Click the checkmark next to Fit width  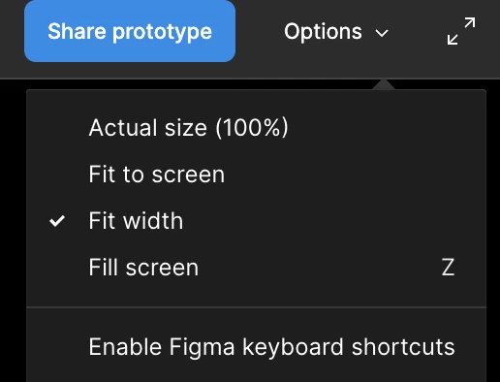pos(57,221)
